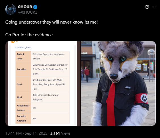The width and height of the screenshot is (160, 138).
Task: Click the Cost row pass prices
Action: click(49, 84)
